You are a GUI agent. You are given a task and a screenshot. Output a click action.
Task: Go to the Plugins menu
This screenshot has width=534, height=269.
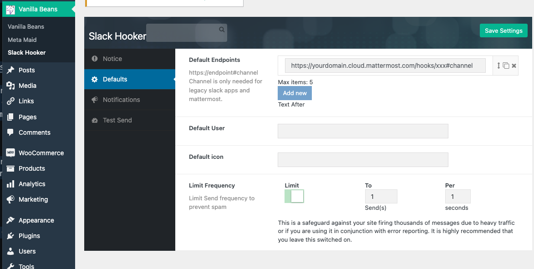coord(39,236)
